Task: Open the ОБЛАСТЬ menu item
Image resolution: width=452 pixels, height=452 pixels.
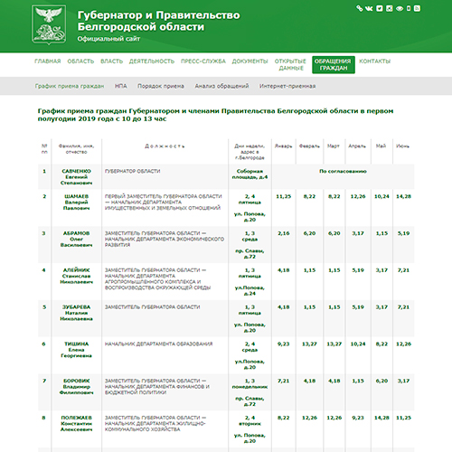Action: (80, 61)
